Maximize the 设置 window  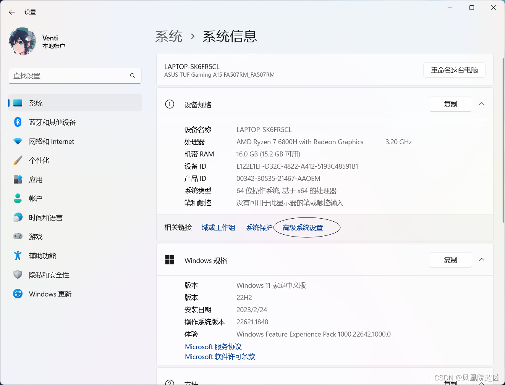pyautogui.click(x=472, y=8)
